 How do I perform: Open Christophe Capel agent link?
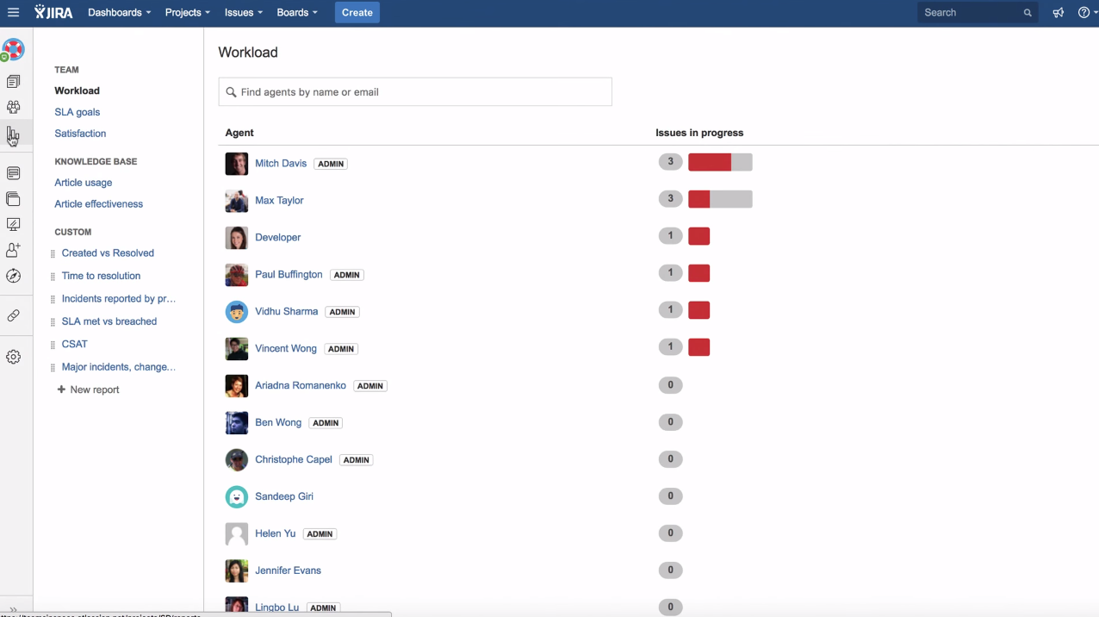[294, 460]
